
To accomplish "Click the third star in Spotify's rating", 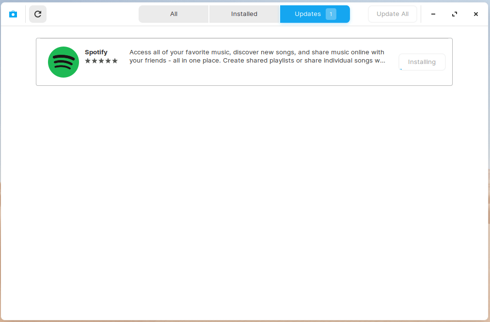I will (101, 61).
